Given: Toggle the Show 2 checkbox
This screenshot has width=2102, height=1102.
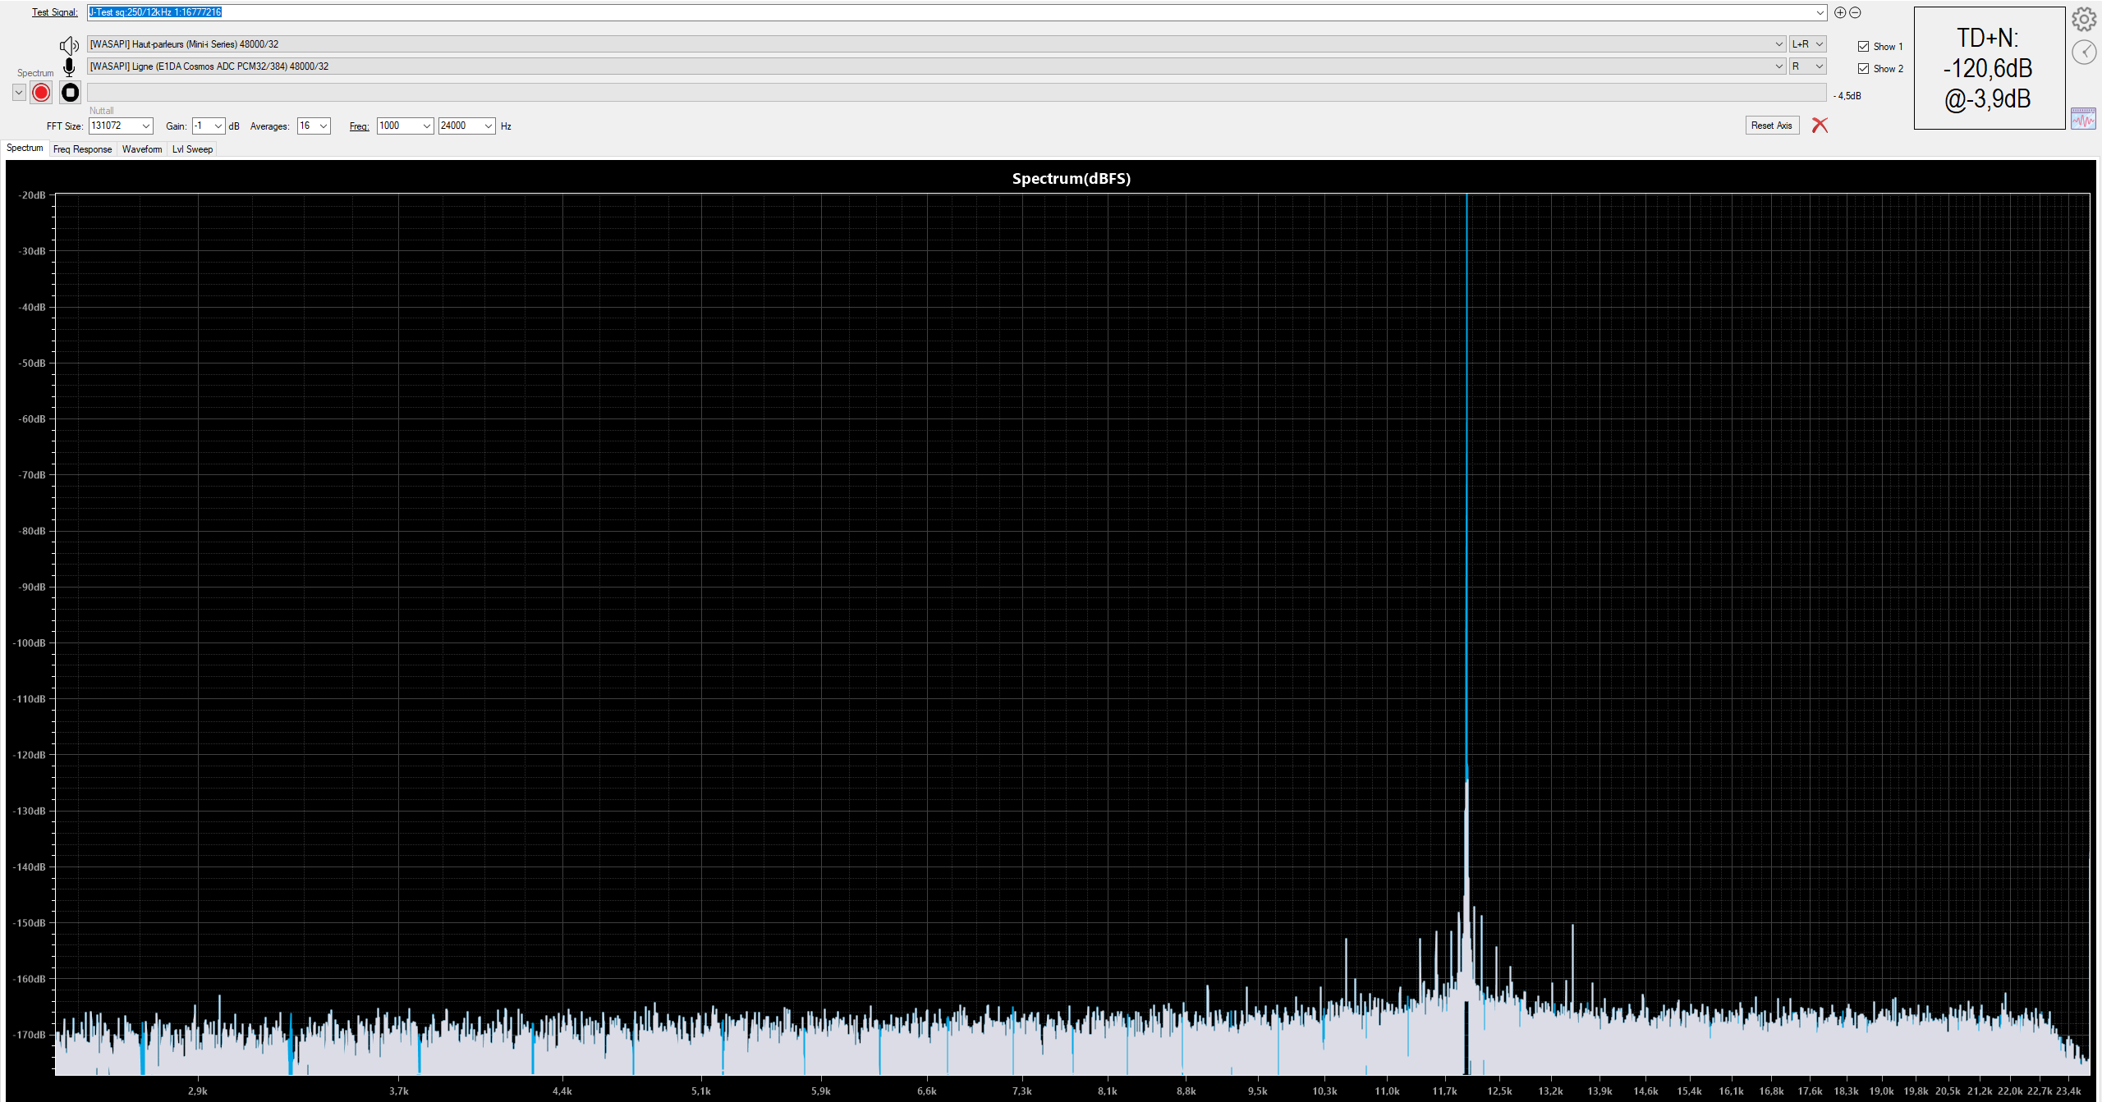Looking at the screenshot, I should point(1864,69).
